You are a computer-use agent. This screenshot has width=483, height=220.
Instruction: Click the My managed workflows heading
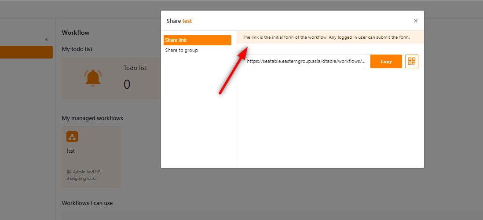(92, 118)
